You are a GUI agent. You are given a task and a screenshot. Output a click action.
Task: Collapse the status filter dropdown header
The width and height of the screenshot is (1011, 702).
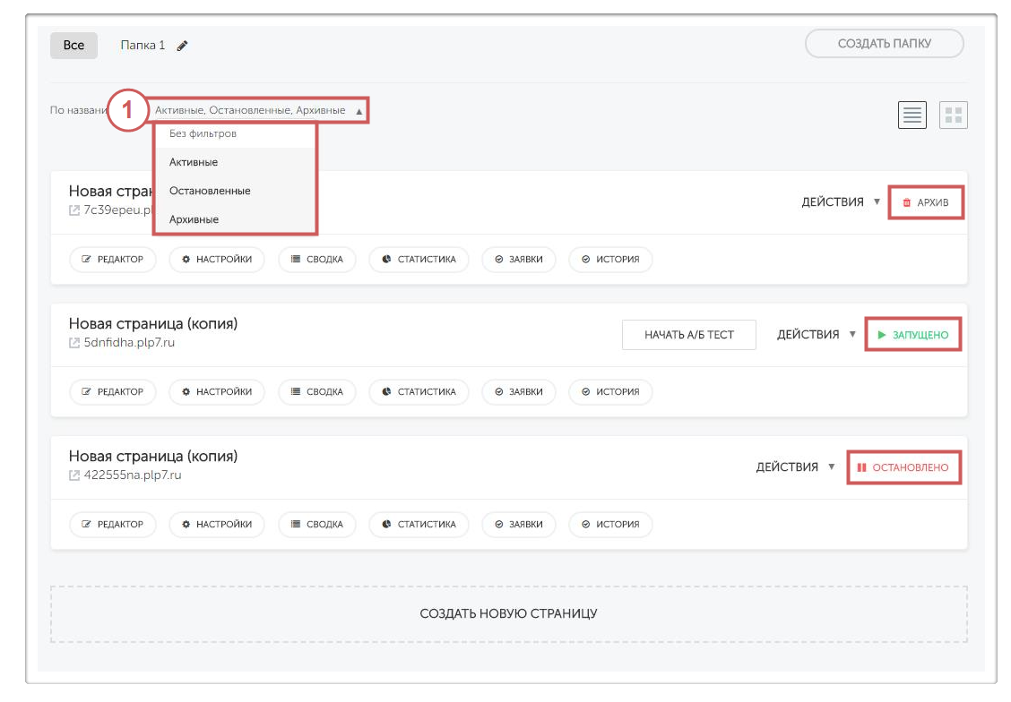258,111
